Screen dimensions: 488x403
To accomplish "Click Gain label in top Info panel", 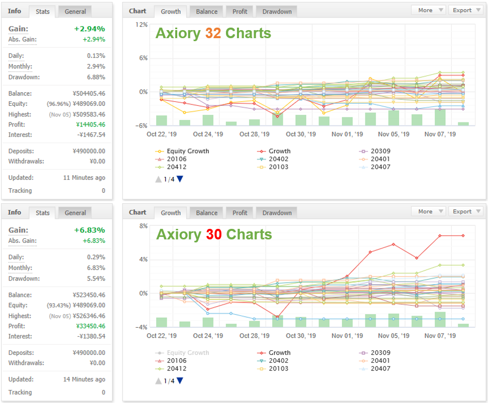I will point(18,29).
